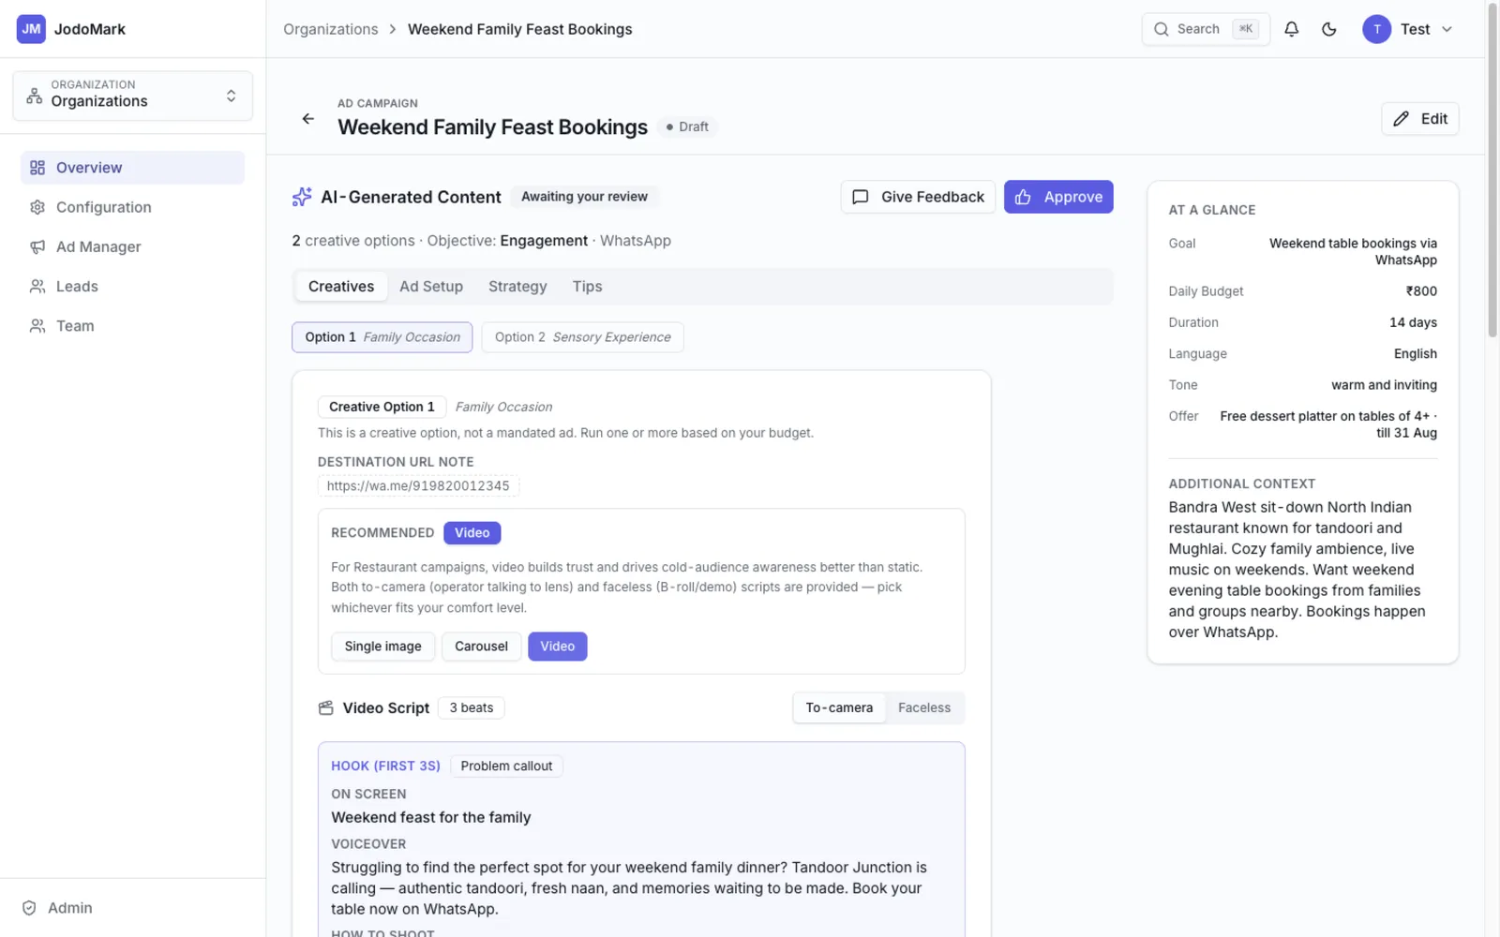This screenshot has height=937, width=1500.
Task: Click the Problem callout tag
Action: 506,766
